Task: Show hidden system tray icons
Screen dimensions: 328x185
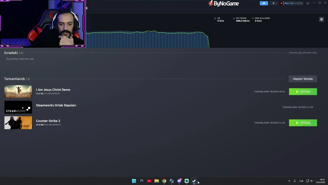Action: 289,181
